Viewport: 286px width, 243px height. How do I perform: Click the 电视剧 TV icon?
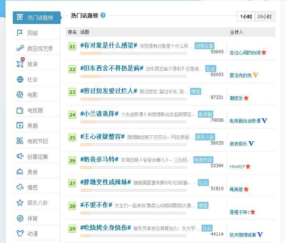pyautogui.click(x=20, y=110)
